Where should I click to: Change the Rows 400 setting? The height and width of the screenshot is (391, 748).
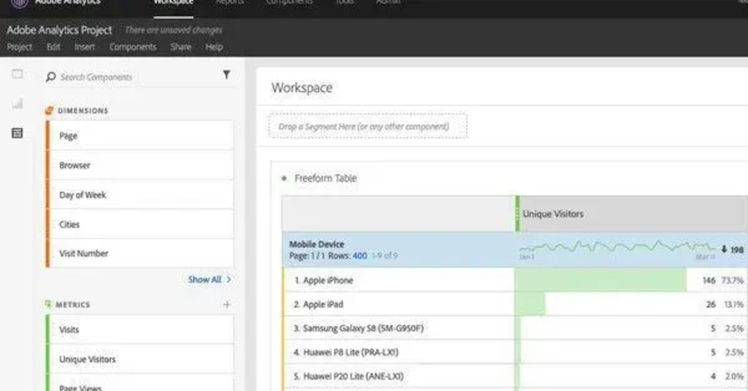point(360,256)
